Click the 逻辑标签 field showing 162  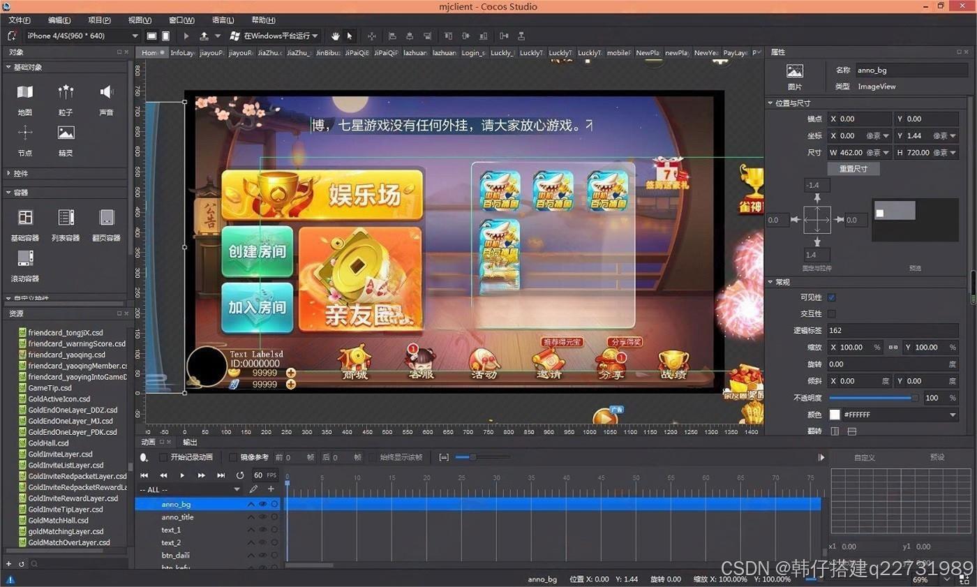(893, 330)
